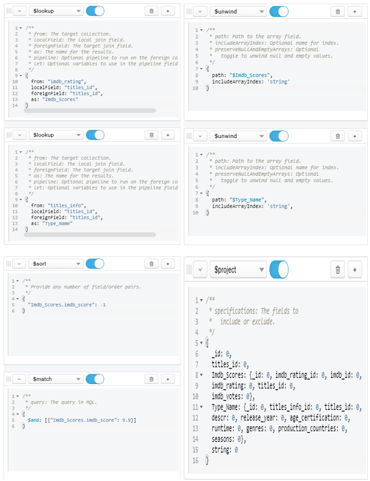The height and width of the screenshot is (481, 370).
Task: Fold line 7 in the $Imdb_Scores $unwind editor
Action: (x=201, y=69)
